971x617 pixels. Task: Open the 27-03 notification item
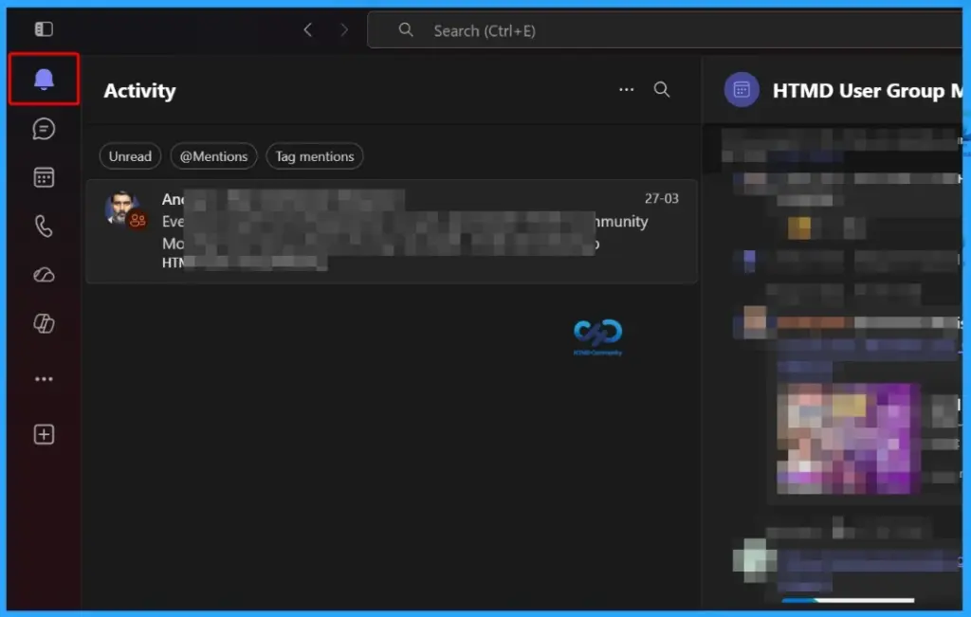coord(391,230)
